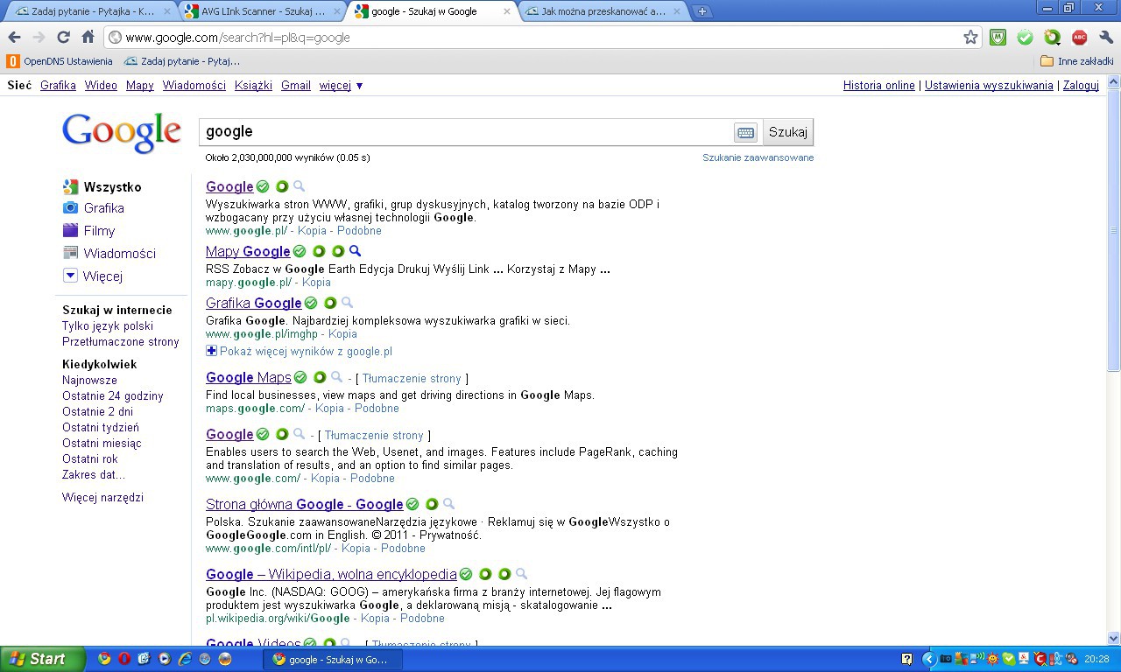Open the Google – Wikipedia, wolna encyklopedia result
The height and width of the screenshot is (672, 1121).
coord(331,575)
